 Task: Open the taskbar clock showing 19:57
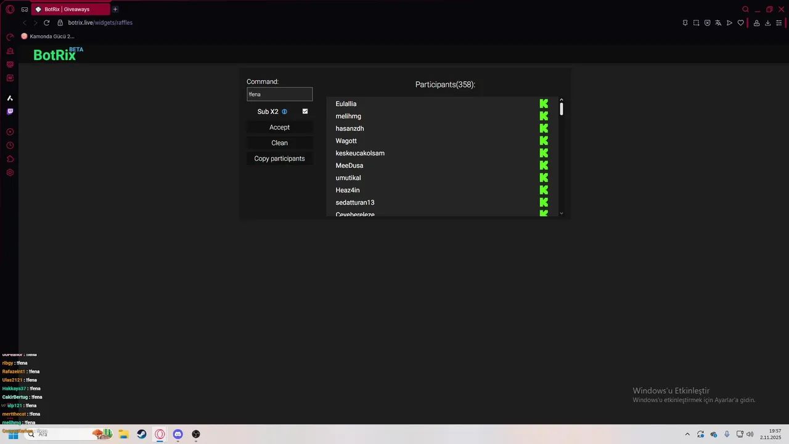[771, 434]
